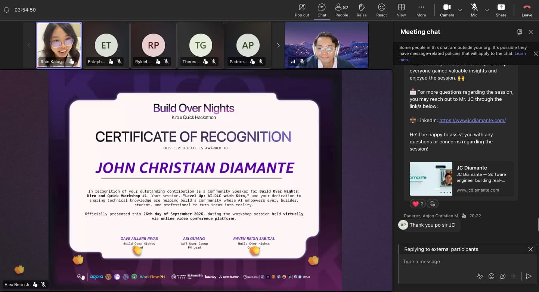Dismiss the external org policy banner

click(x=536, y=54)
